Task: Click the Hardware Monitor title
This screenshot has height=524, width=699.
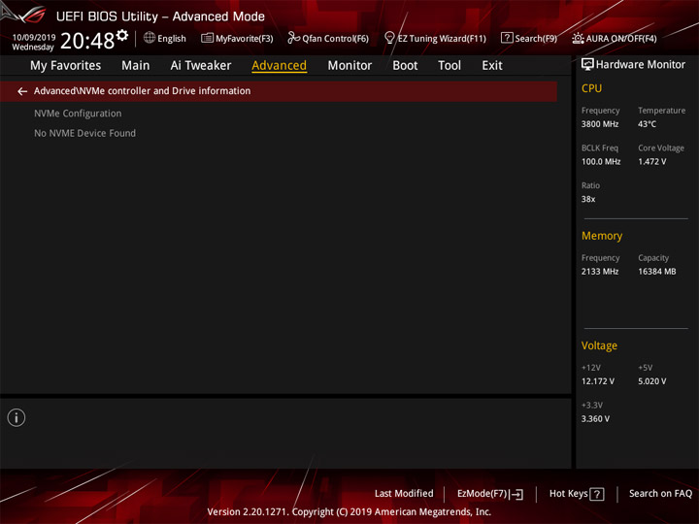Action: point(641,65)
